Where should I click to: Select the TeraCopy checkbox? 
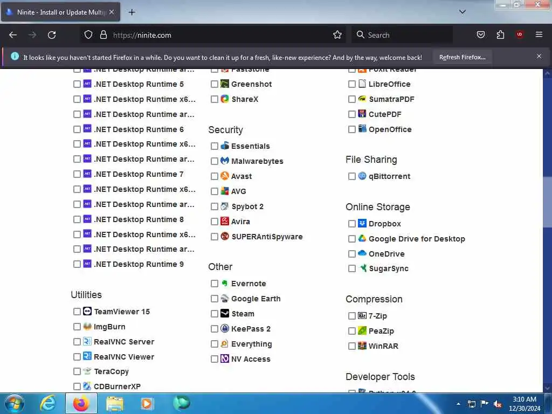pos(77,371)
